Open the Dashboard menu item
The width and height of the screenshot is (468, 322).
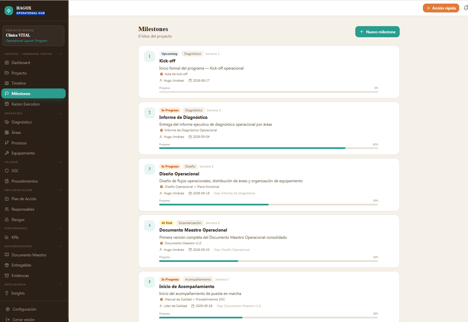tap(34, 63)
